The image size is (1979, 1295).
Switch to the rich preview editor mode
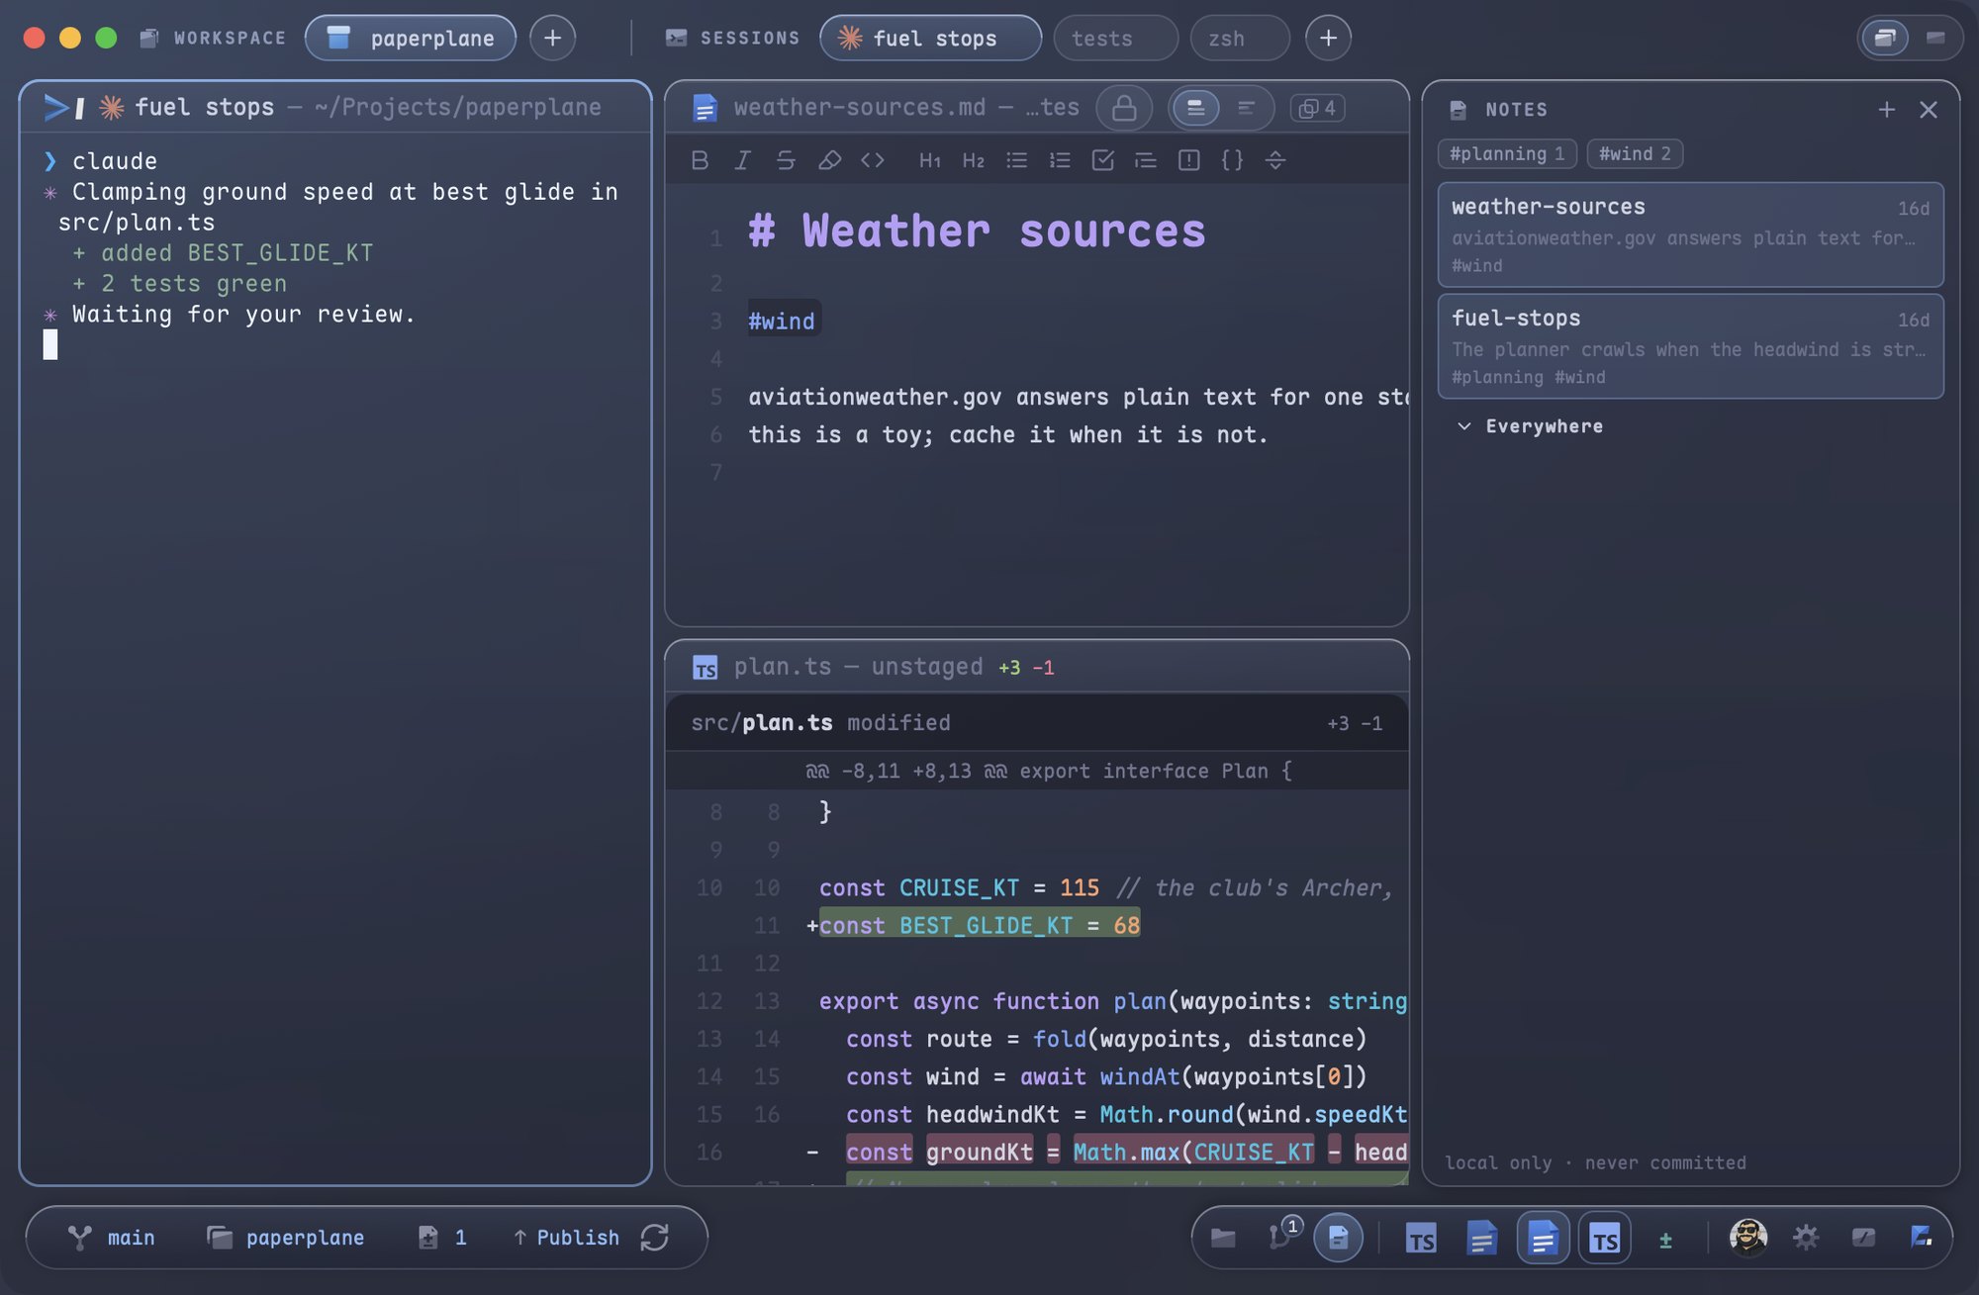tap(1195, 108)
